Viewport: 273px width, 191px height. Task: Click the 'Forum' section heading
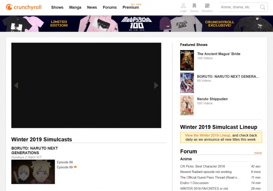click(188, 151)
